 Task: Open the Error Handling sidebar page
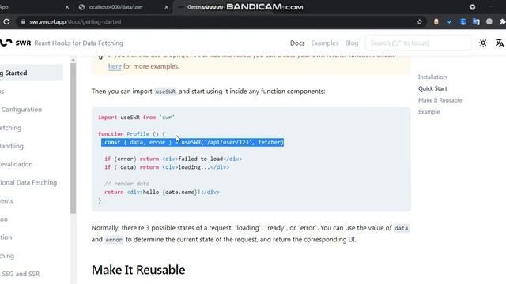(x=12, y=146)
